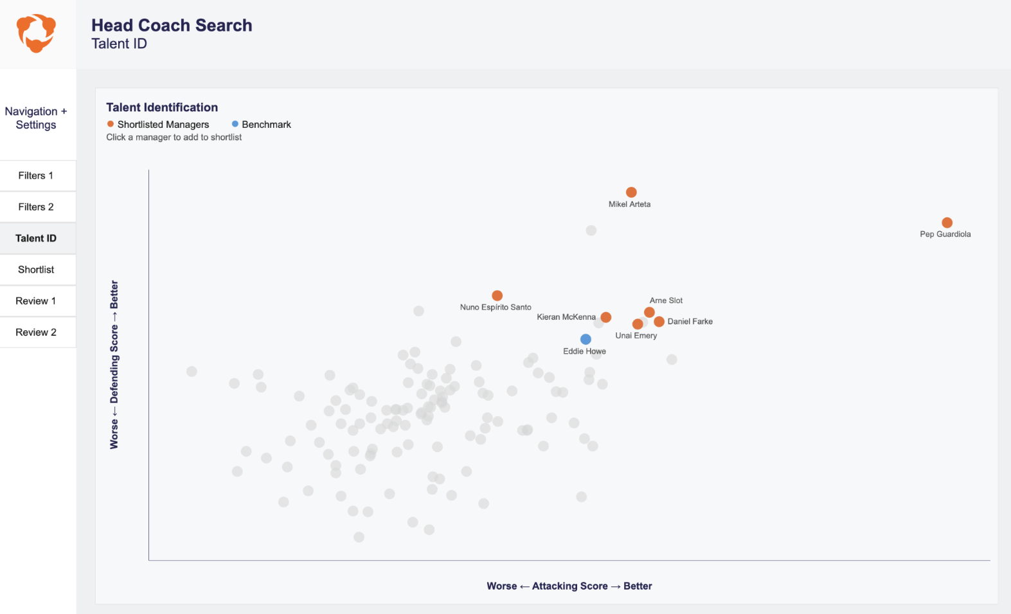Click the leftmost grey dot on chart
The height and width of the screenshot is (614, 1011).
[x=192, y=371]
